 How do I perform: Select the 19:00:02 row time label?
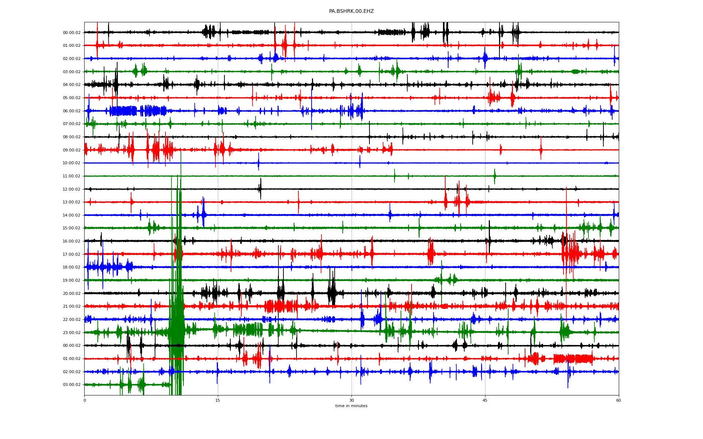point(71,280)
